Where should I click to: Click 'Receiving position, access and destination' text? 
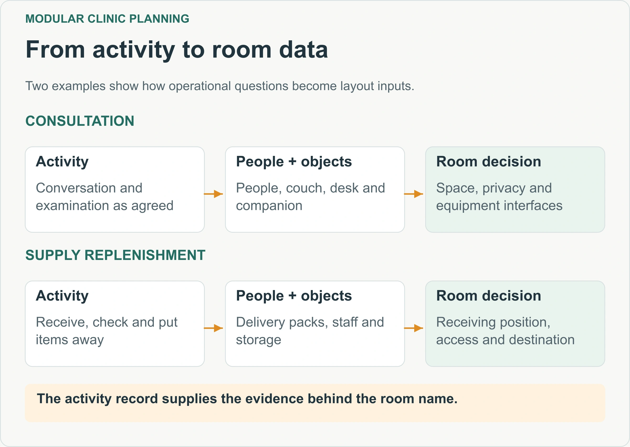(x=505, y=331)
